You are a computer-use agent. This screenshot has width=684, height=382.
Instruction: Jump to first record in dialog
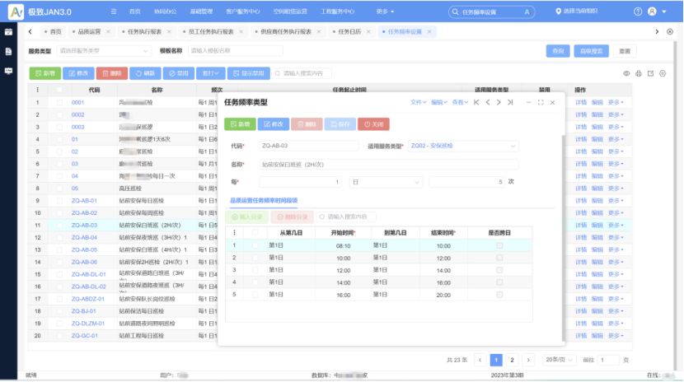(x=476, y=102)
